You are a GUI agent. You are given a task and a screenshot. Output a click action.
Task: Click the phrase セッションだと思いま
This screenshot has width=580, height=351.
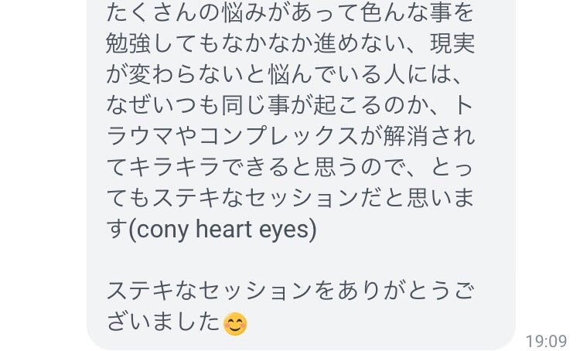tap(359, 200)
